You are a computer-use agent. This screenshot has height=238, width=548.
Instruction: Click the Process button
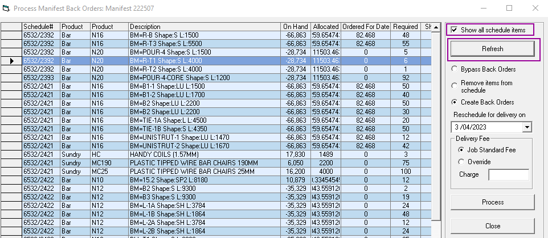[492, 202]
